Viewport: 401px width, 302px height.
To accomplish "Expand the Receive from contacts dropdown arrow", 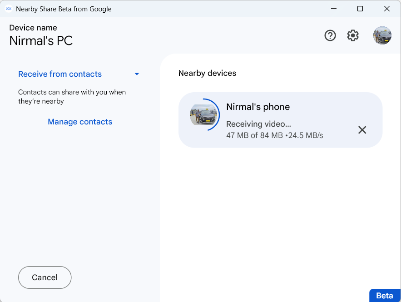I will pyautogui.click(x=137, y=74).
